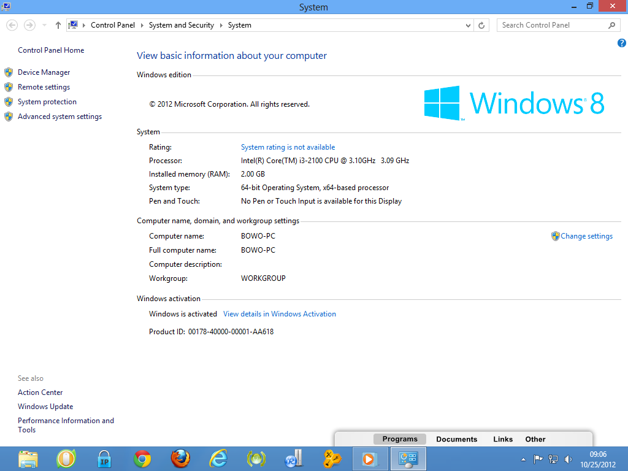Image resolution: width=628 pixels, height=471 pixels.
Task: Open the address bar history dropdown
Action: [x=468, y=25]
